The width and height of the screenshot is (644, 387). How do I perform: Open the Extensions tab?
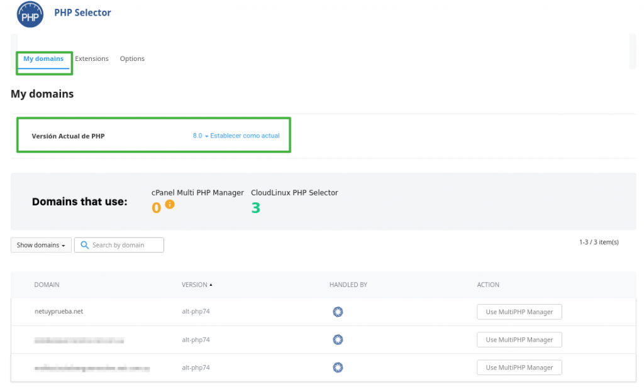point(92,58)
